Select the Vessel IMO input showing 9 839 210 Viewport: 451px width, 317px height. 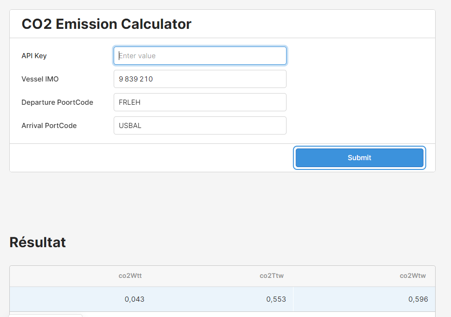click(200, 79)
